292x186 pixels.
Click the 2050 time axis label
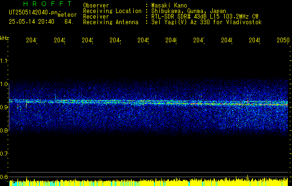(x=283, y=40)
